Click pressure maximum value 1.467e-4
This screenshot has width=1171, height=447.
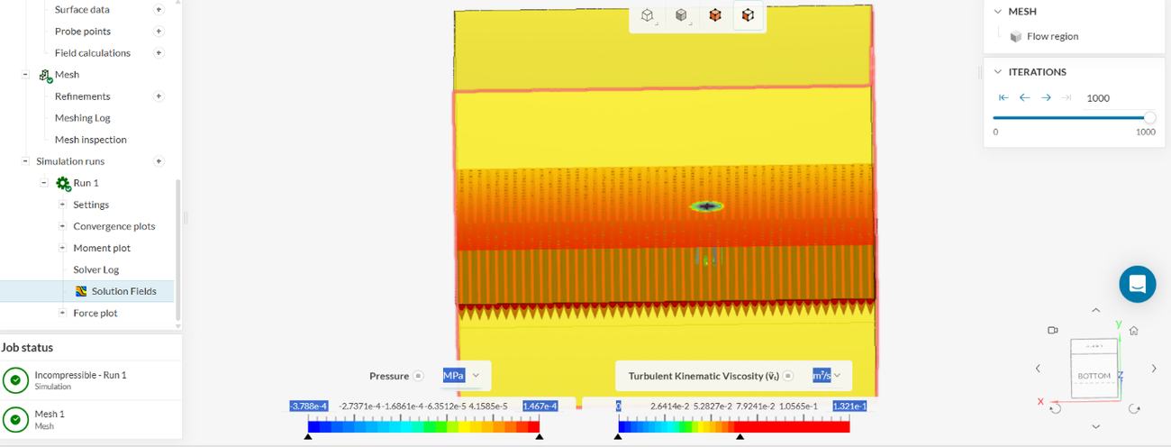pyautogui.click(x=540, y=406)
